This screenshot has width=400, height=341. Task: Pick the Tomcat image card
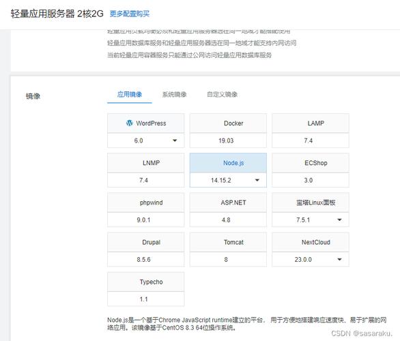(228, 242)
